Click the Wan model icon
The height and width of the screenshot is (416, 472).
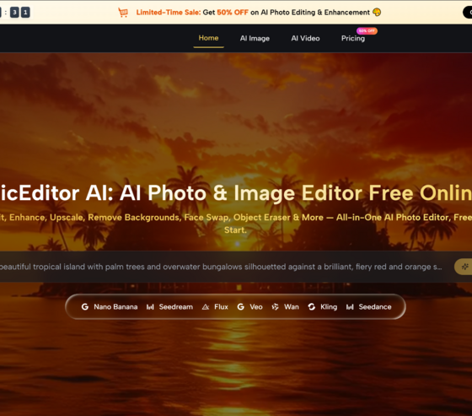(x=275, y=307)
